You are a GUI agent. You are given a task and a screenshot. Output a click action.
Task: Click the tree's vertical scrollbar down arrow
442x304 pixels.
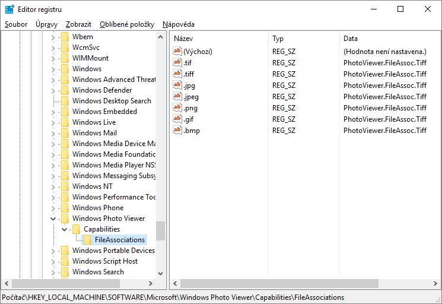pos(160,273)
